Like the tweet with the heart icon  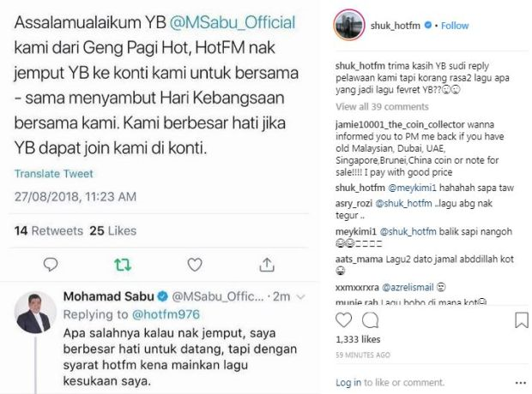point(195,265)
